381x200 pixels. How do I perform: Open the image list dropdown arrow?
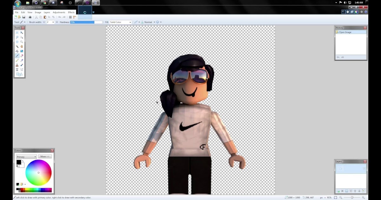(93, 12)
